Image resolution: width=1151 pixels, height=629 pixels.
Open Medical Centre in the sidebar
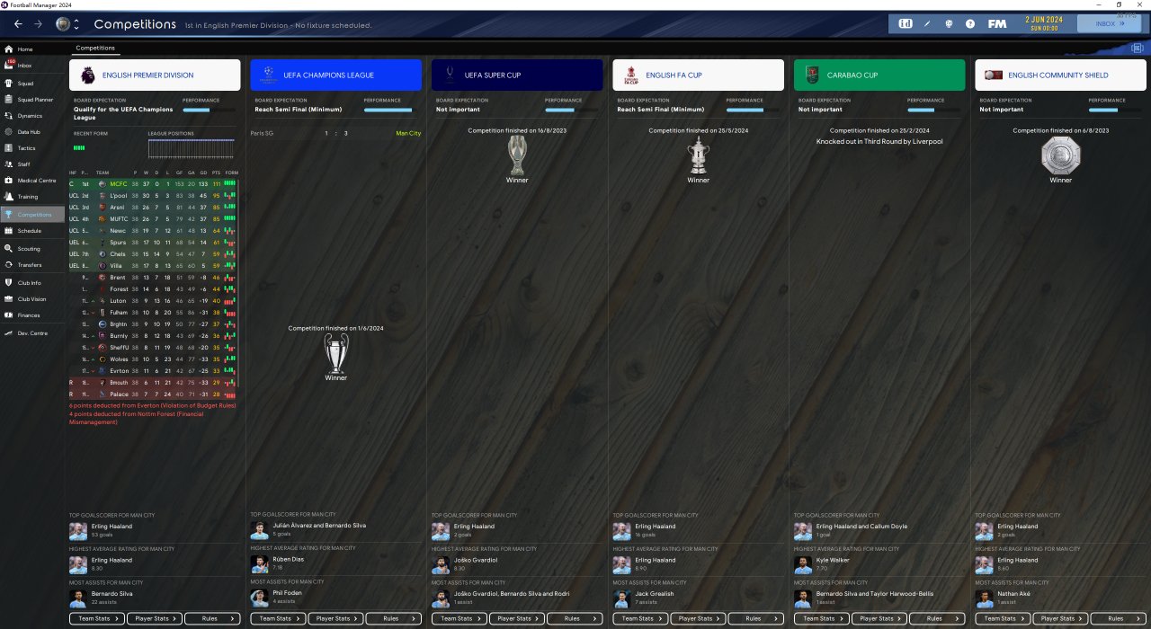tap(32, 180)
